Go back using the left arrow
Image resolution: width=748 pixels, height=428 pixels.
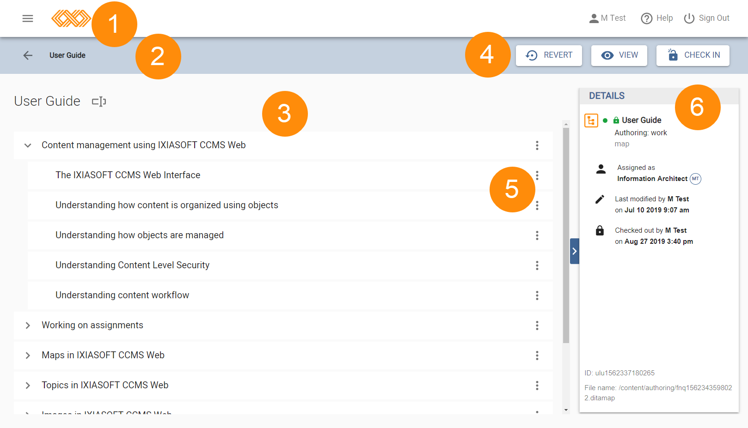point(28,55)
